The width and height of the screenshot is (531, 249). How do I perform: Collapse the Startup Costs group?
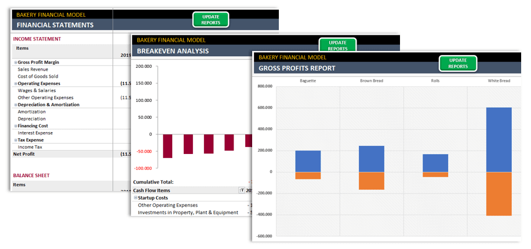coord(136,197)
